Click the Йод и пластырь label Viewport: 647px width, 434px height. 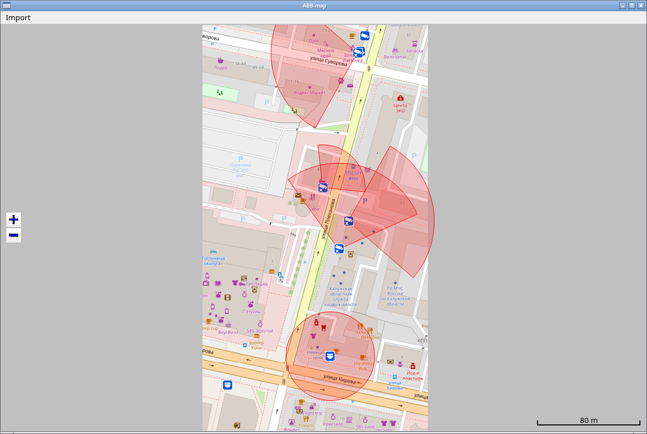[x=413, y=376]
